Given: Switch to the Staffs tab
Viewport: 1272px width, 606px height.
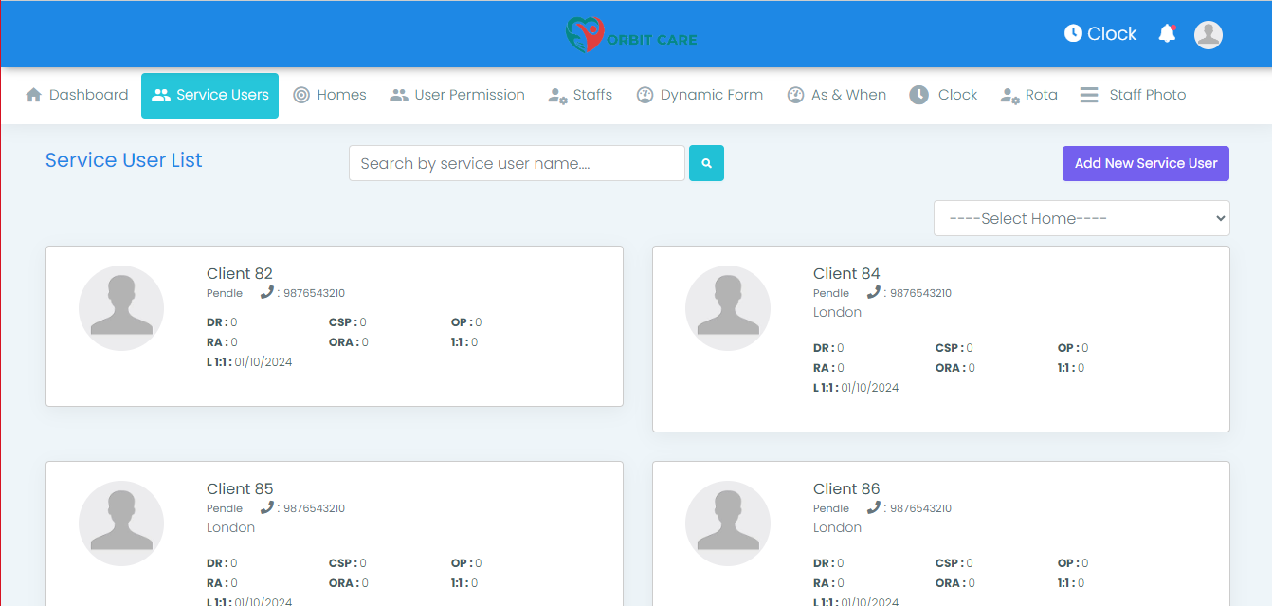Looking at the screenshot, I should 581,95.
